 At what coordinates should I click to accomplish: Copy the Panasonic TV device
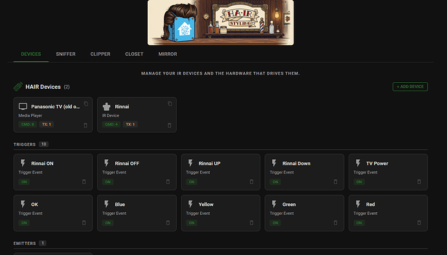[86, 104]
